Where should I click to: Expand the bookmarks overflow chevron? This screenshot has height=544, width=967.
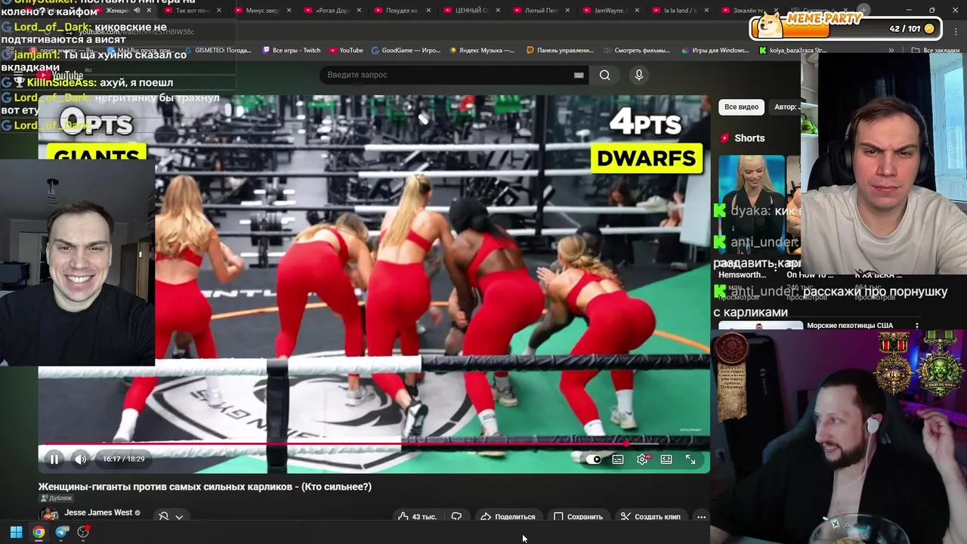click(891, 51)
